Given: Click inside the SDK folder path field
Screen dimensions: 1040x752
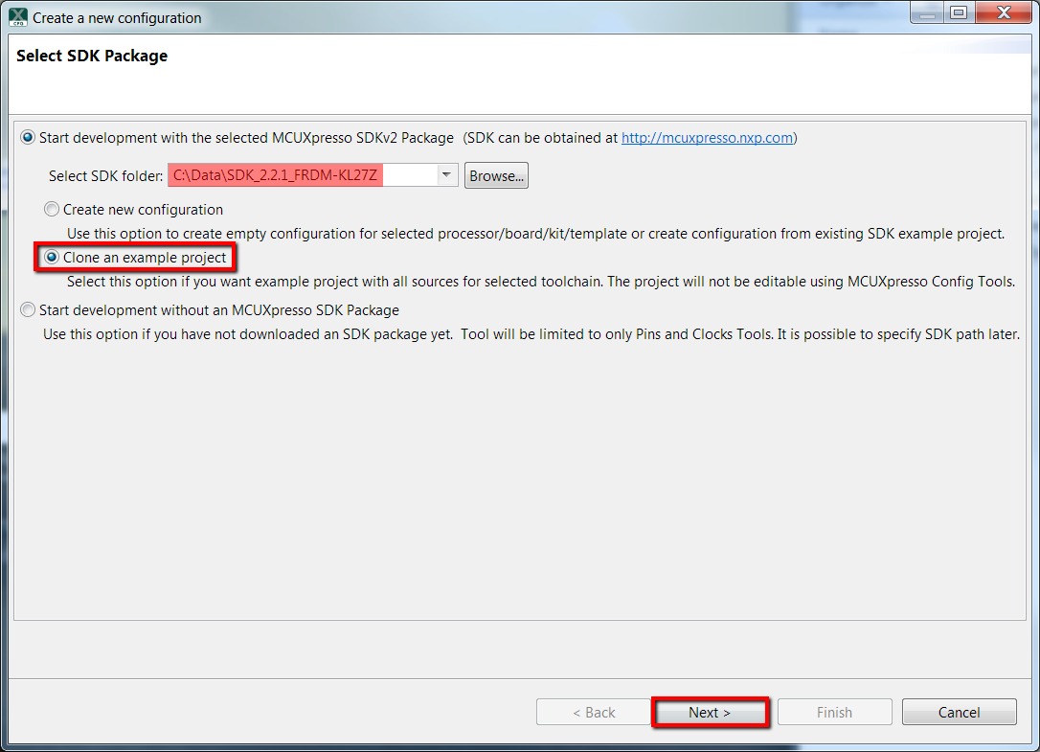Looking at the screenshot, I should point(302,175).
